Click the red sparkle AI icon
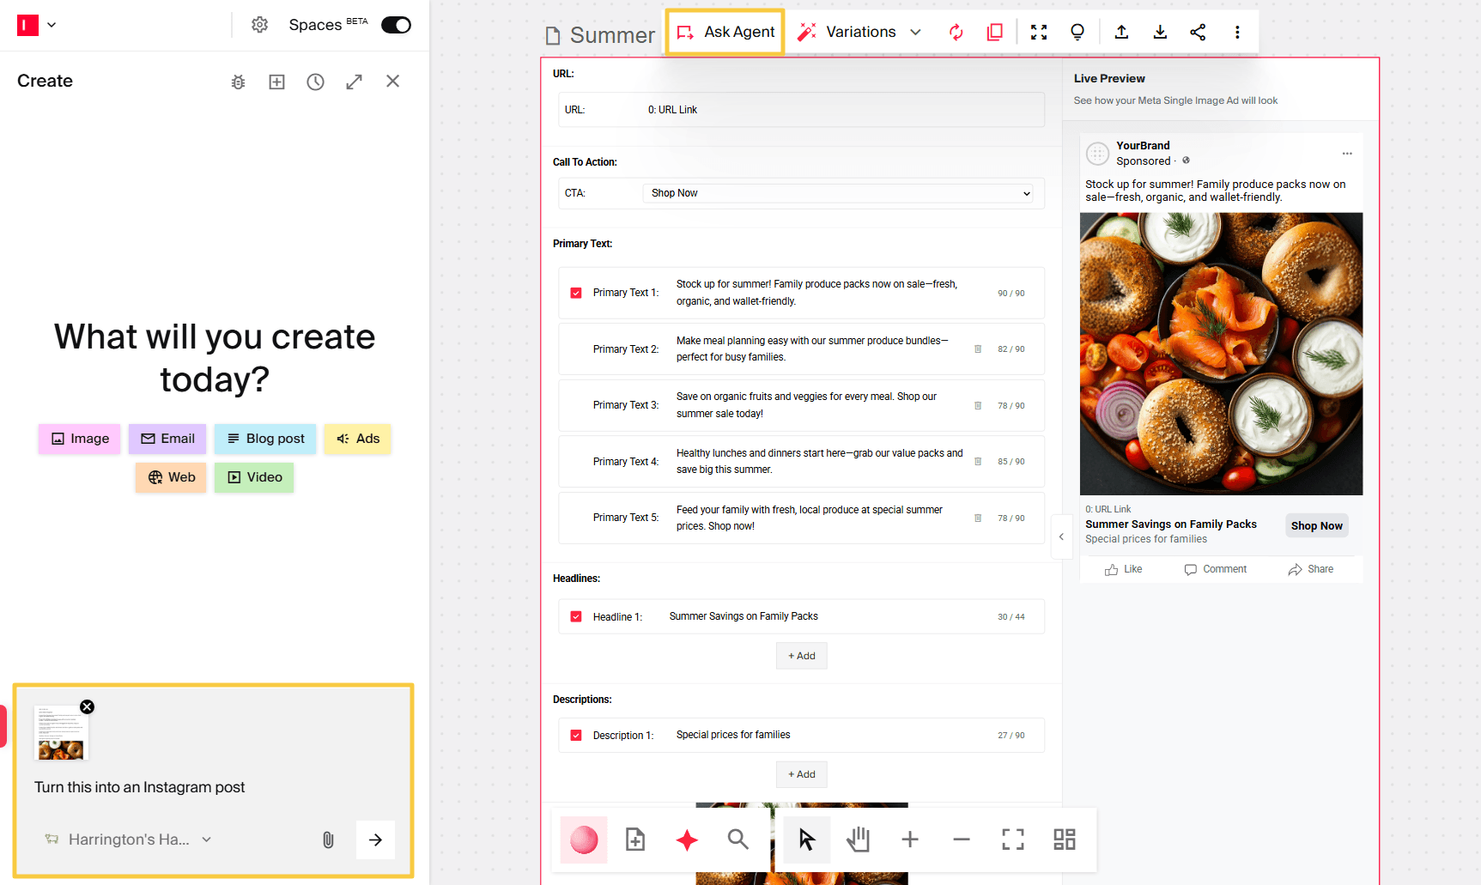 tap(687, 840)
